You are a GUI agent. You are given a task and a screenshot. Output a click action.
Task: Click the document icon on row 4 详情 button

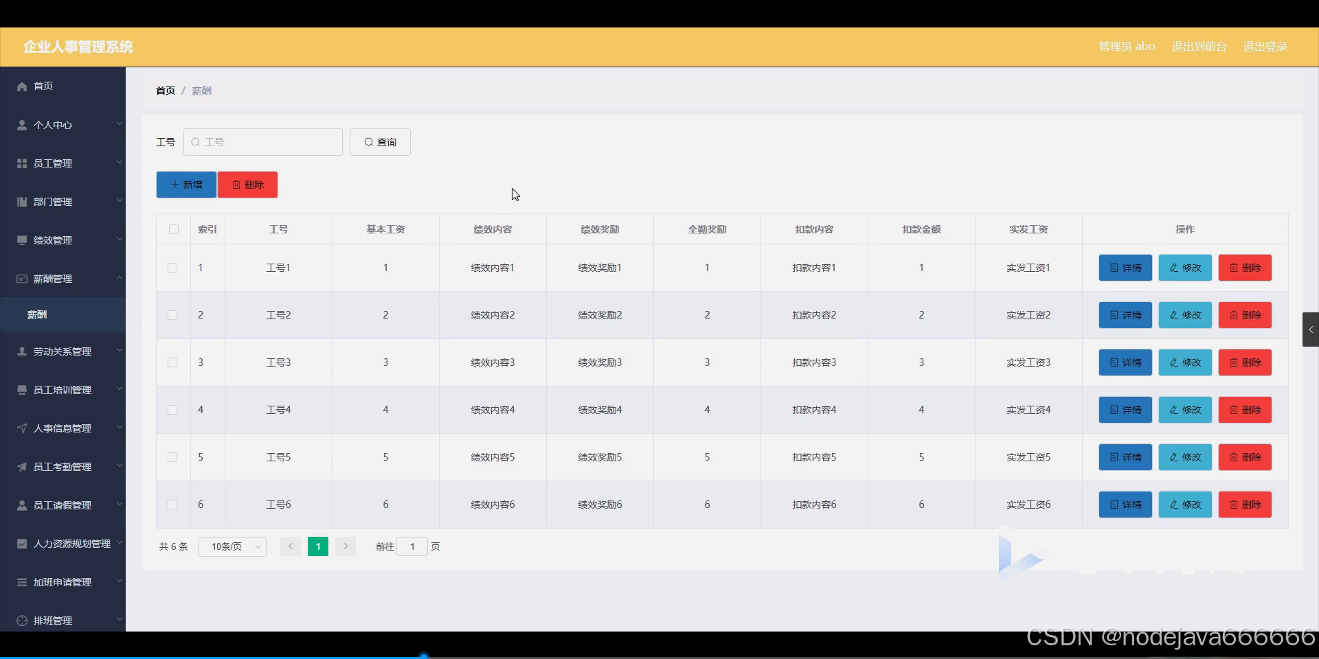[1114, 410]
